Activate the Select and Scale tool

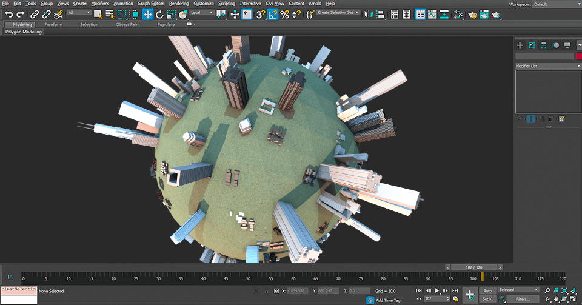point(171,15)
